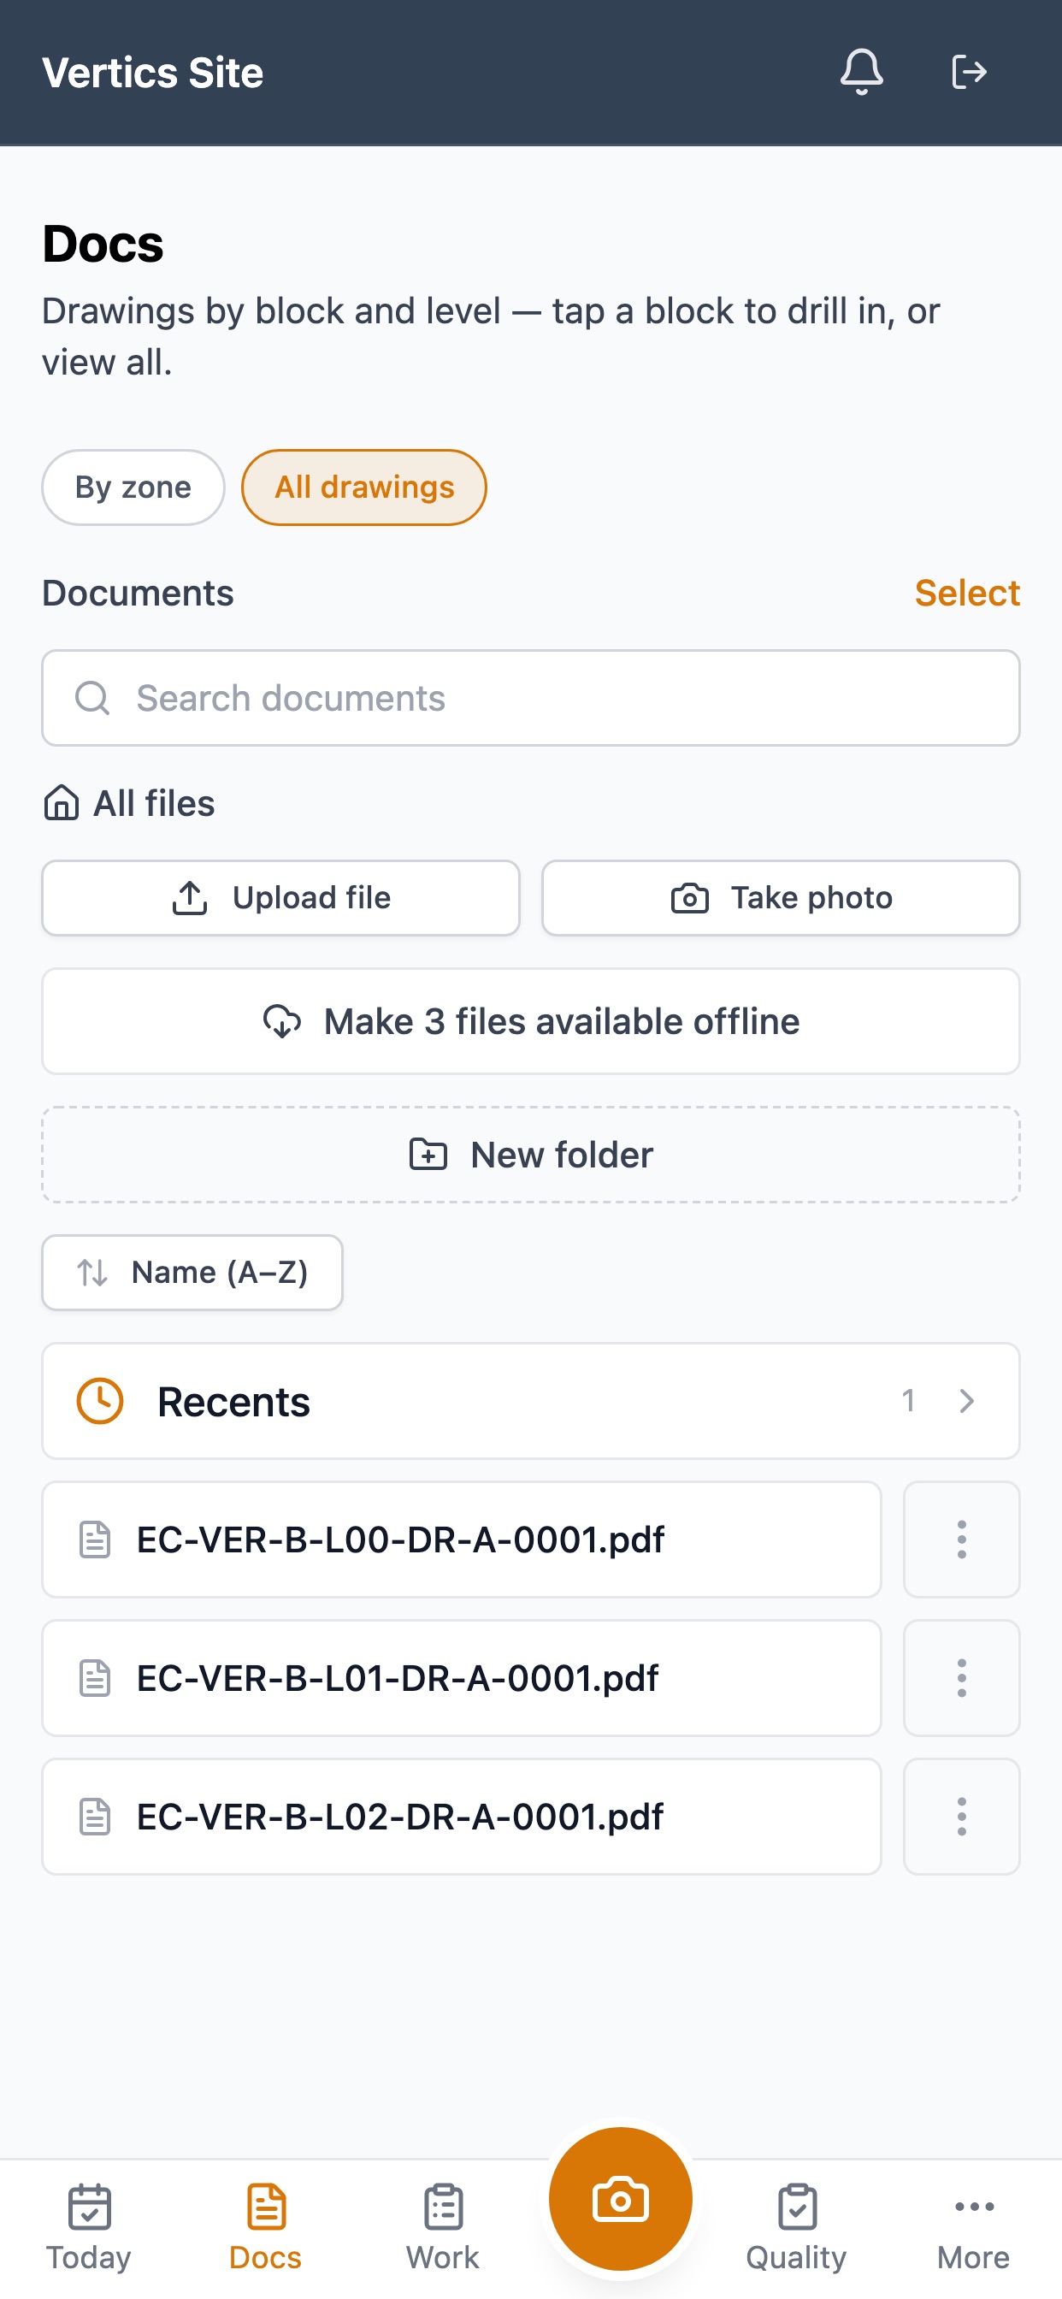Screen dimensions: 1062x2299
Task: Tap the Take photo button
Action: 781,898
